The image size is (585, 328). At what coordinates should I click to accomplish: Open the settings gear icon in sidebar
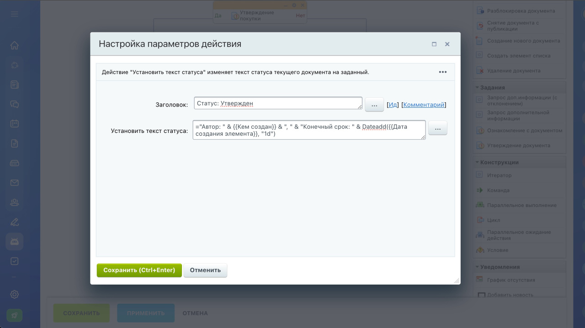15,295
